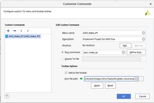This screenshot has width=154, height=103.
Task: Open help with question mark icon
Action: [7, 96]
